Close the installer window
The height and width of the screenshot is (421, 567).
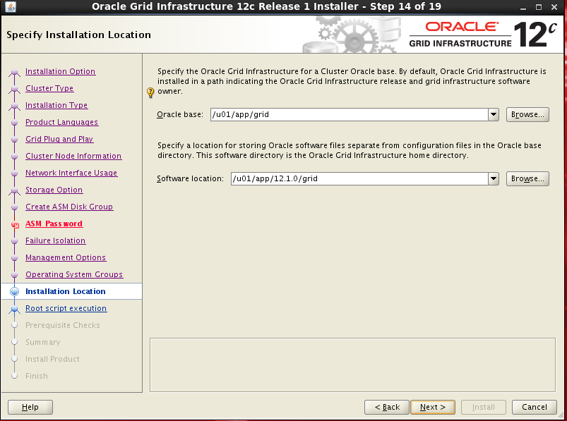click(554, 7)
